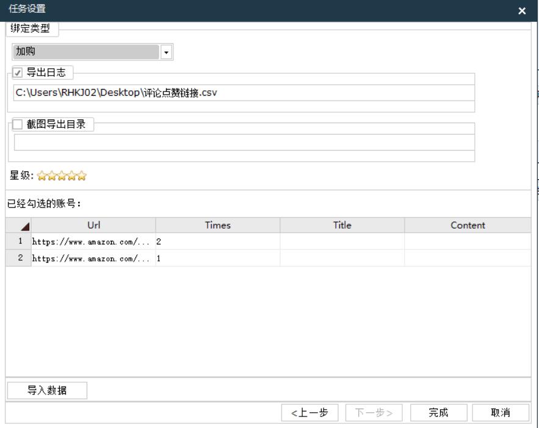The image size is (539, 428).
Task: Click the 星级 label
Action: point(21,176)
